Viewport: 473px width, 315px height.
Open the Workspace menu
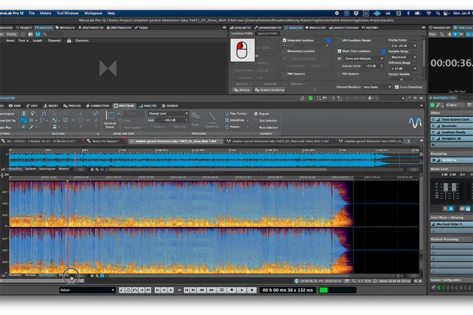[93, 13]
